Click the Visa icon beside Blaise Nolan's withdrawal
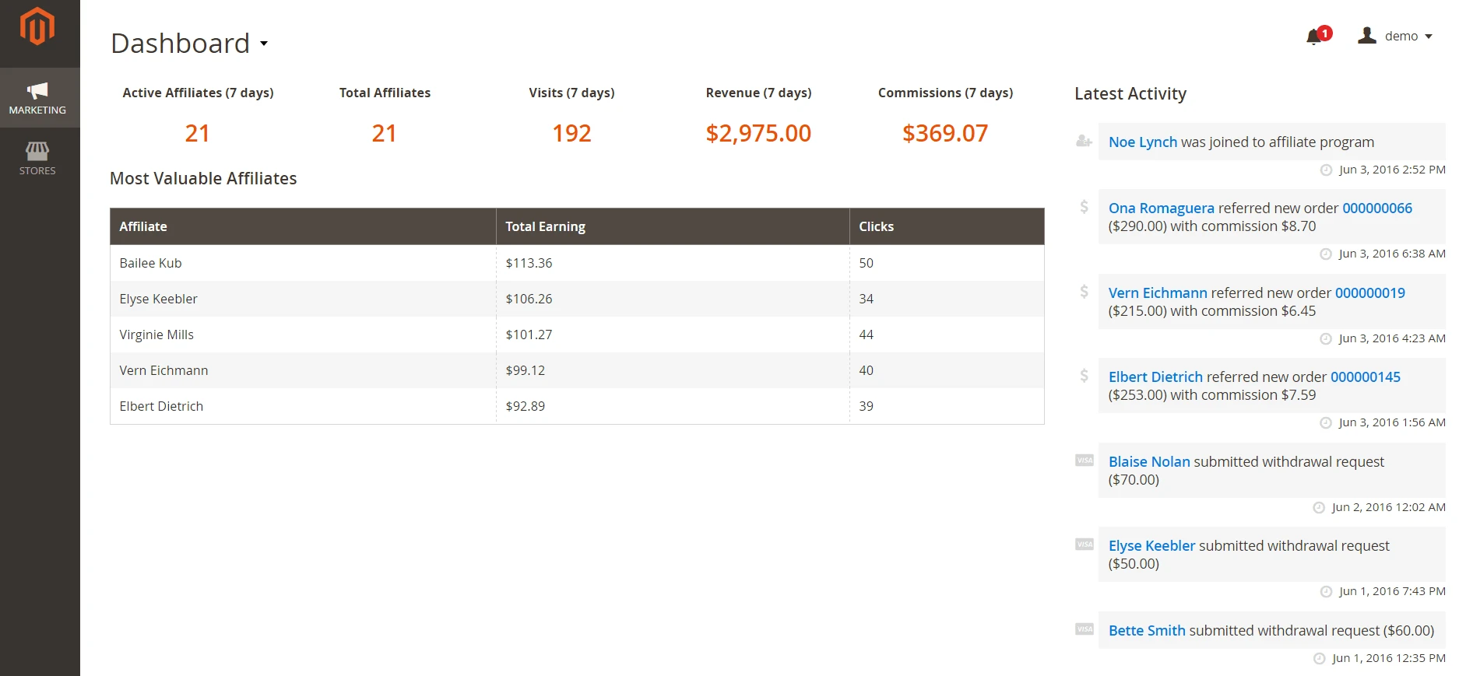1466x676 pixels. pyautogui.click(x=1083, y=460)
